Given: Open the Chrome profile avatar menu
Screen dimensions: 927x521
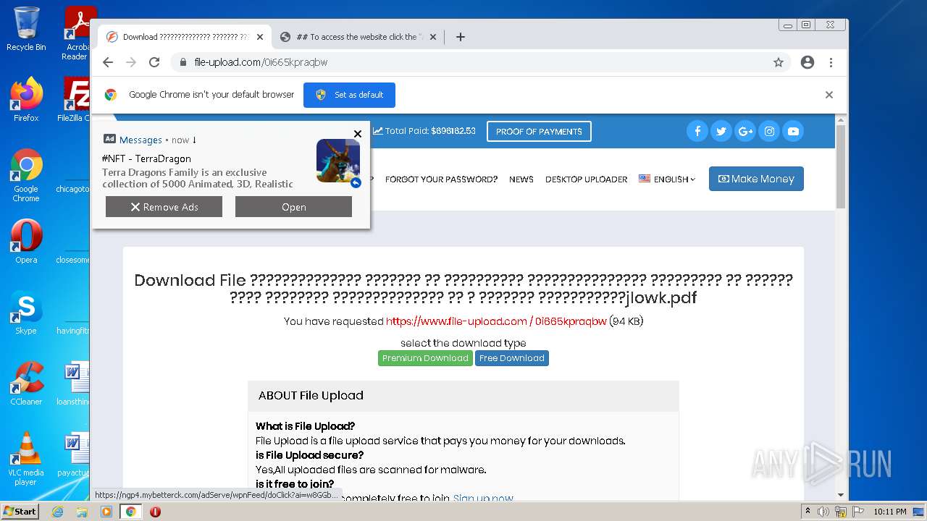Looking at the screenshot, I should (x=808, y=62).
